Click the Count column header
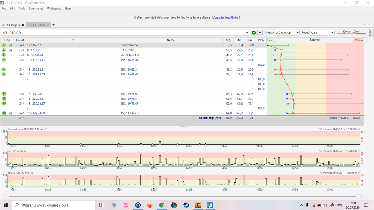The height and width of the screenshot is (210, 374). [x=20, y=40]
